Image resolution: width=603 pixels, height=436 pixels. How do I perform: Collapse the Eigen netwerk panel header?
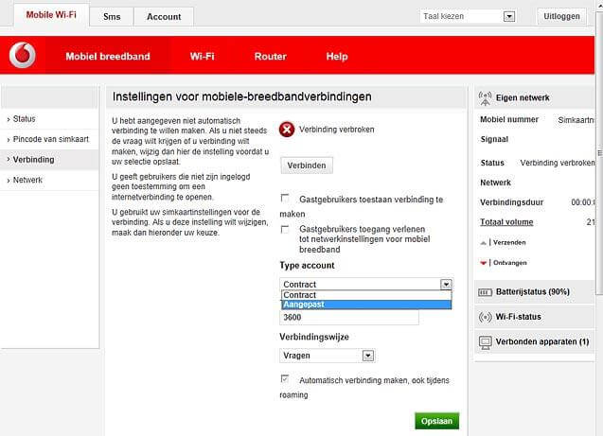point(535,98)
